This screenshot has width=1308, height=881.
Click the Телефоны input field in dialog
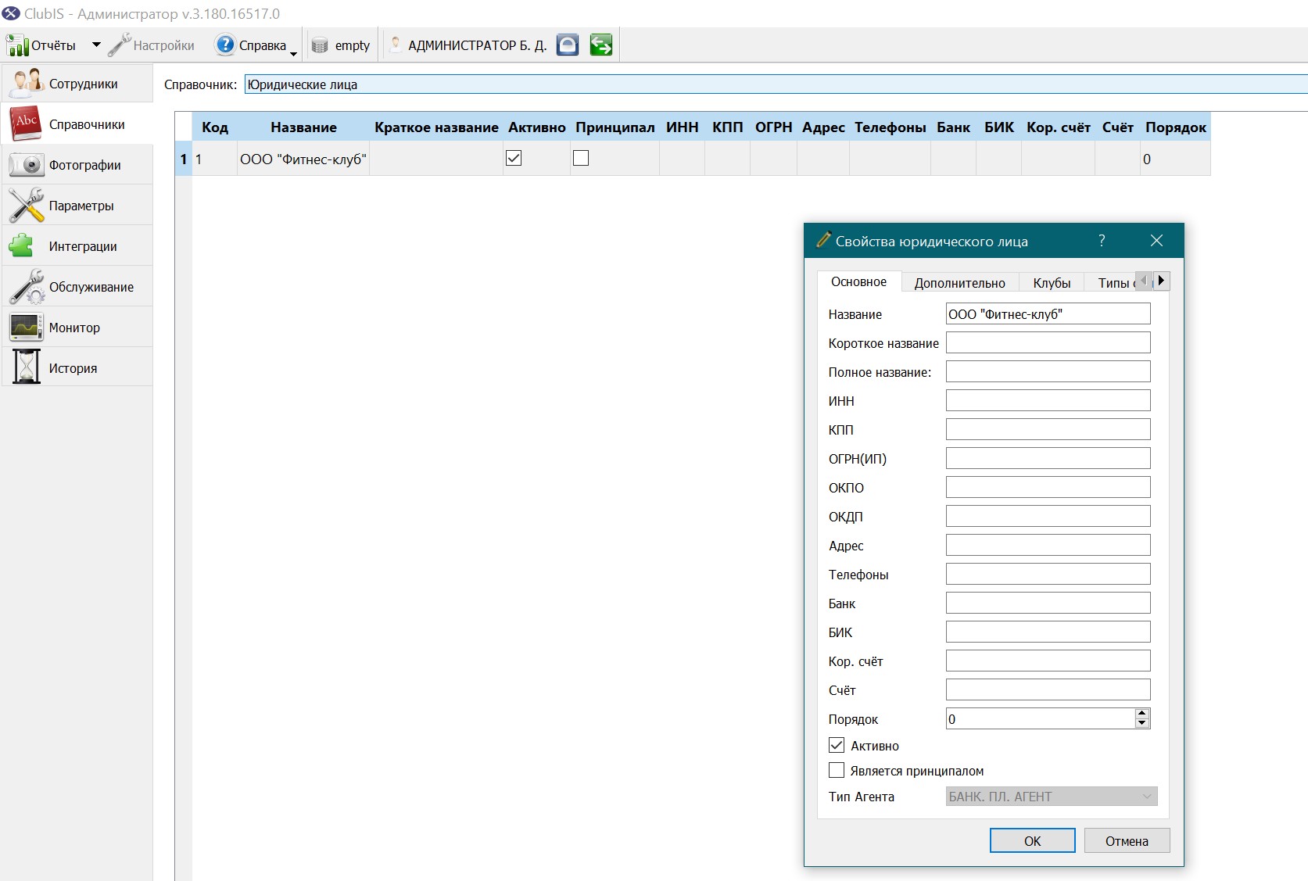pos(1048,575)
